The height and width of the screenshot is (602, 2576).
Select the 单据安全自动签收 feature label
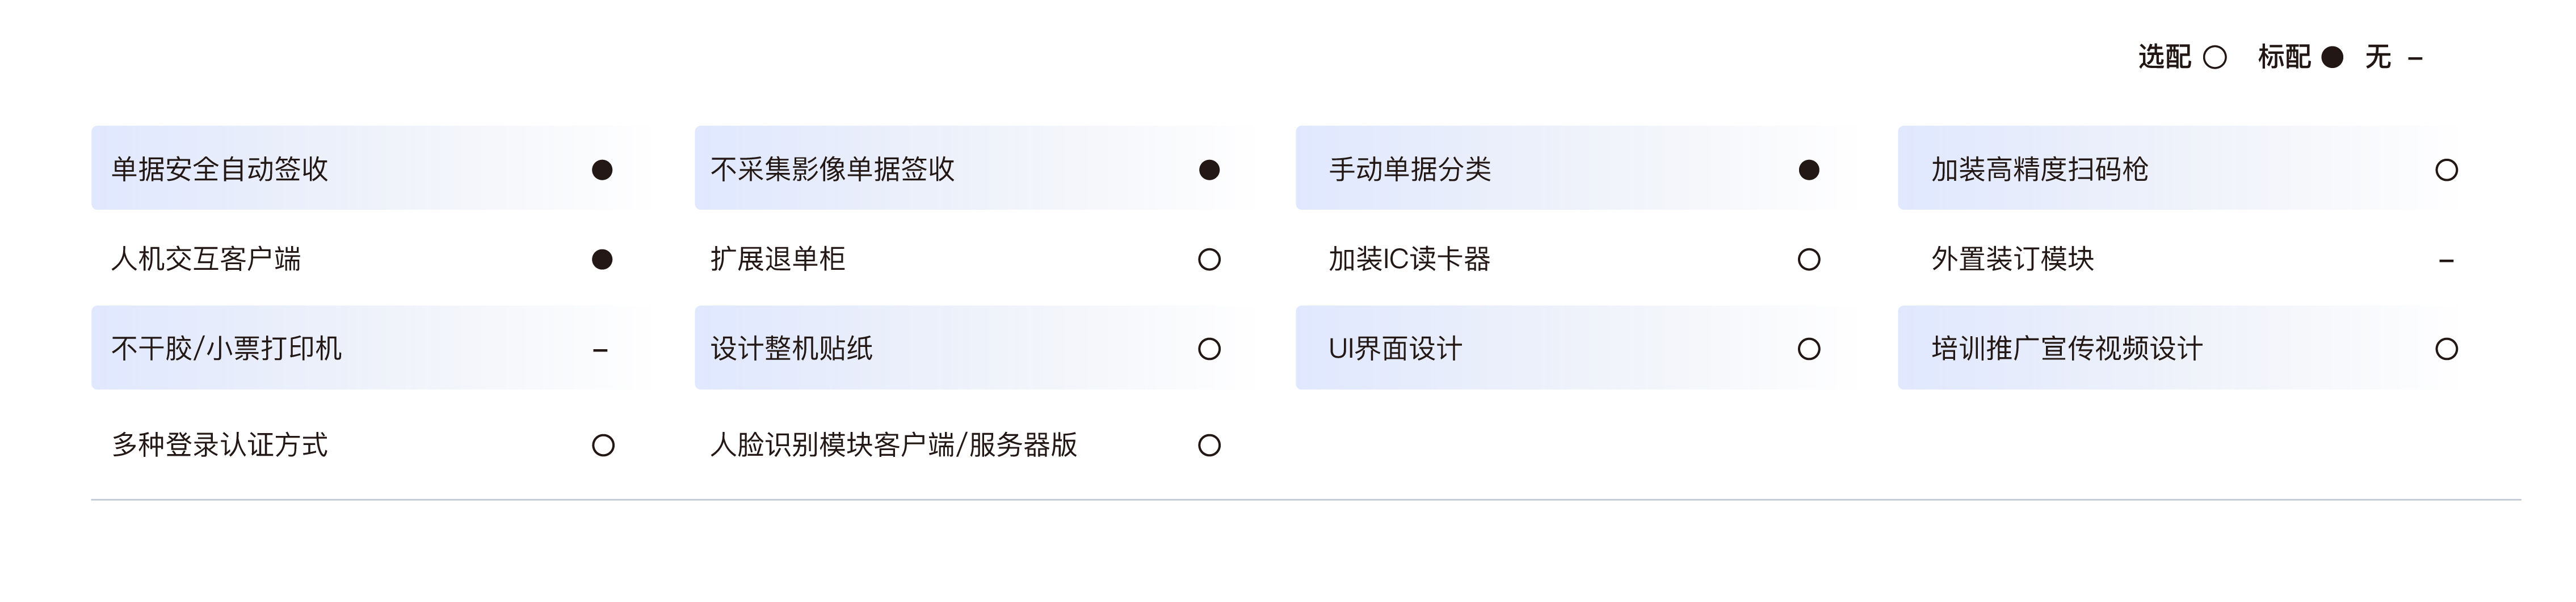[220, 169]
